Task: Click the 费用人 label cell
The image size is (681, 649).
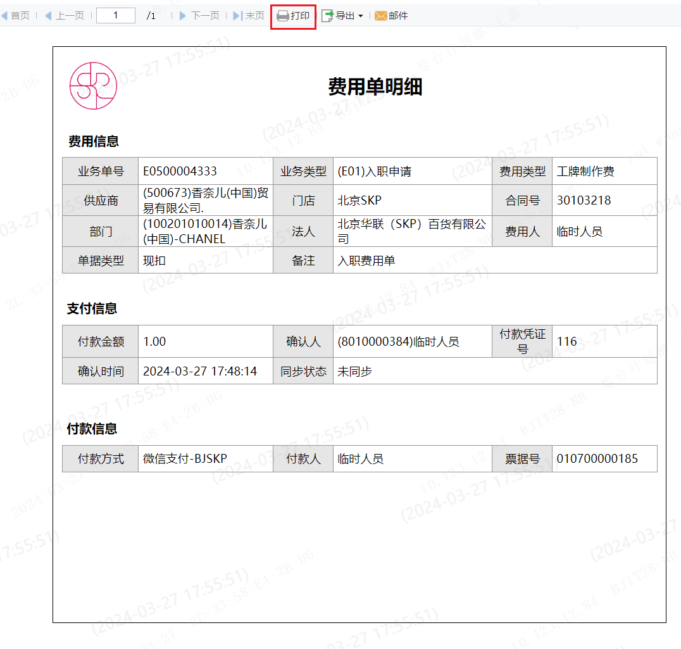Action: point(523,232)
